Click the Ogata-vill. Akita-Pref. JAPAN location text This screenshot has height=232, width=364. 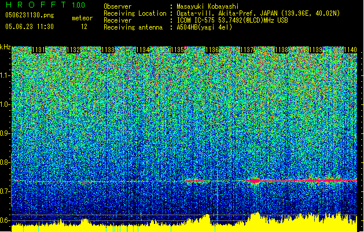(258, 13)
